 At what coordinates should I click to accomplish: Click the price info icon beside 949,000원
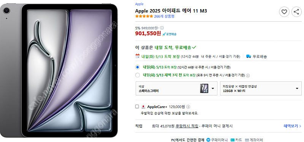tap(162, 28)
